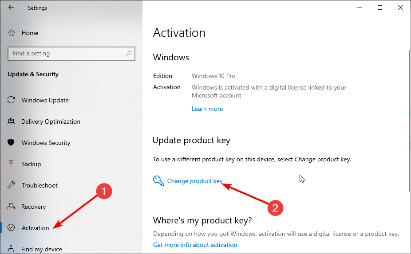Click the Find my device person icon
The image size is (411, 254).
pyautogui.click(x=11, y=249)
